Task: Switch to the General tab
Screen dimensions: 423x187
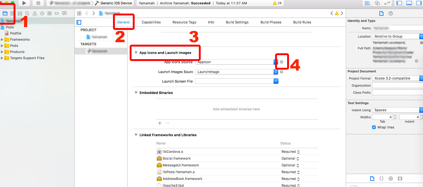Action: click(x=124, y=22)
